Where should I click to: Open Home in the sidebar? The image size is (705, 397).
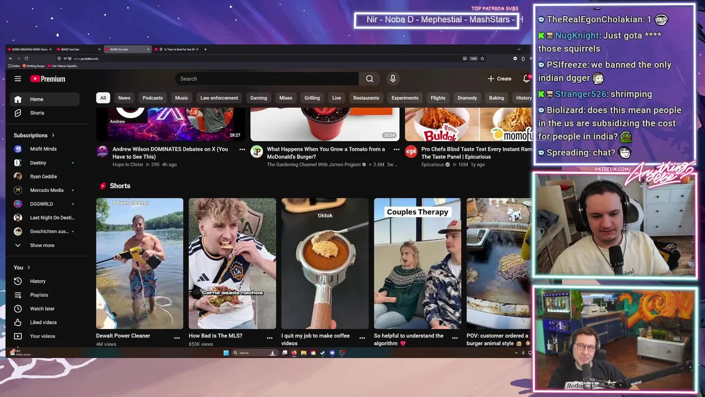tap(45, 99)
